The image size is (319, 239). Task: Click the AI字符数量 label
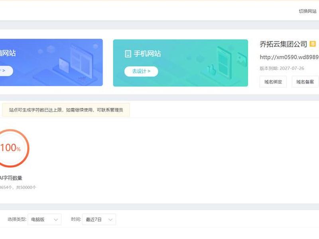point(11,178)
